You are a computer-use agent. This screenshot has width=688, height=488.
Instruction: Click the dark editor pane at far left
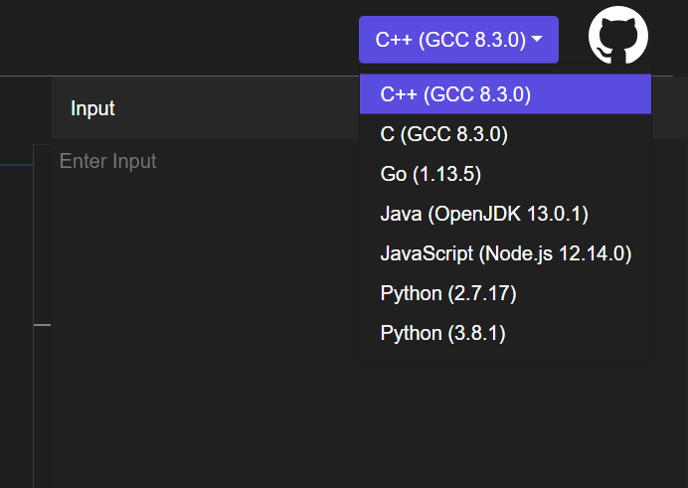tap(15, 298)
